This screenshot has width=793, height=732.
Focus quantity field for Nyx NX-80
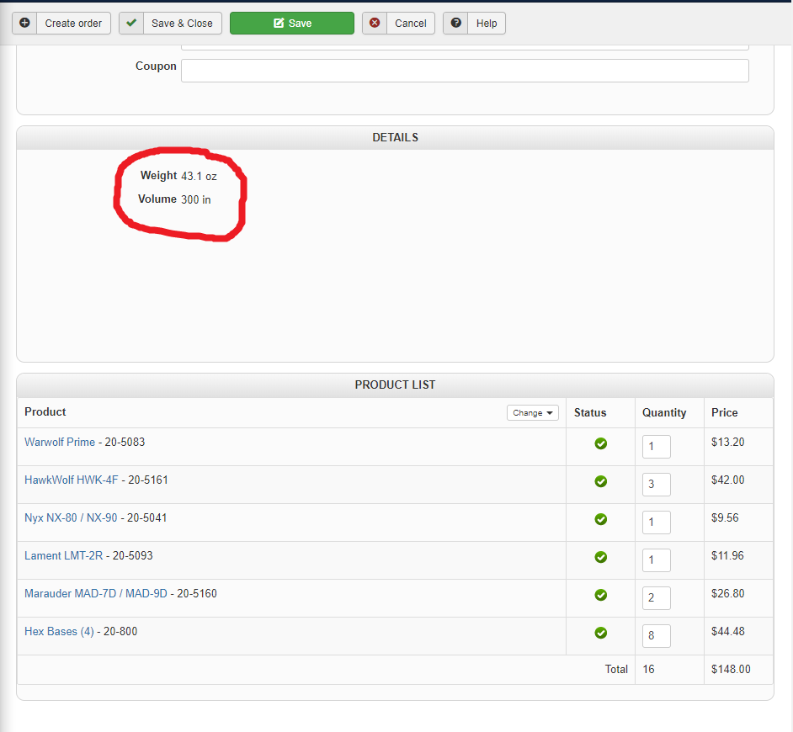(x=657, y=522)
